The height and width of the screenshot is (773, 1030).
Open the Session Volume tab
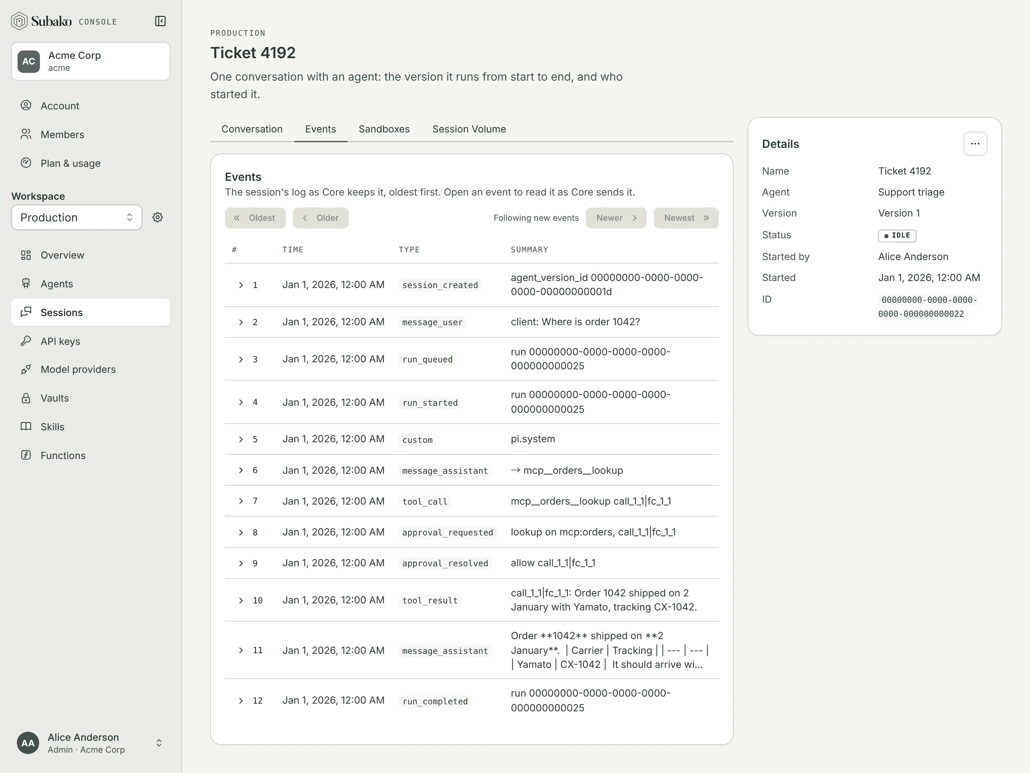[x=469, y=129]
